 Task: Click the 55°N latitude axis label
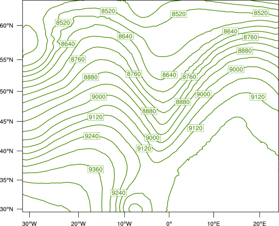click(7, 60)
